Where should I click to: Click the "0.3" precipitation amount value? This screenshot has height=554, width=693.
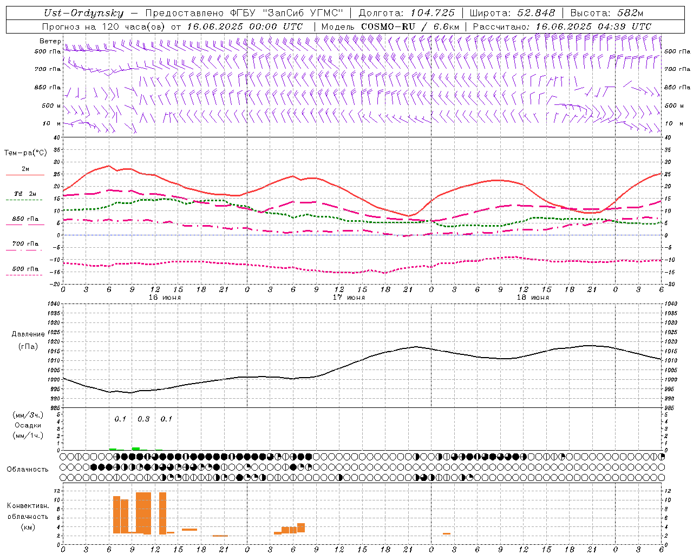(x=143, y=419)
